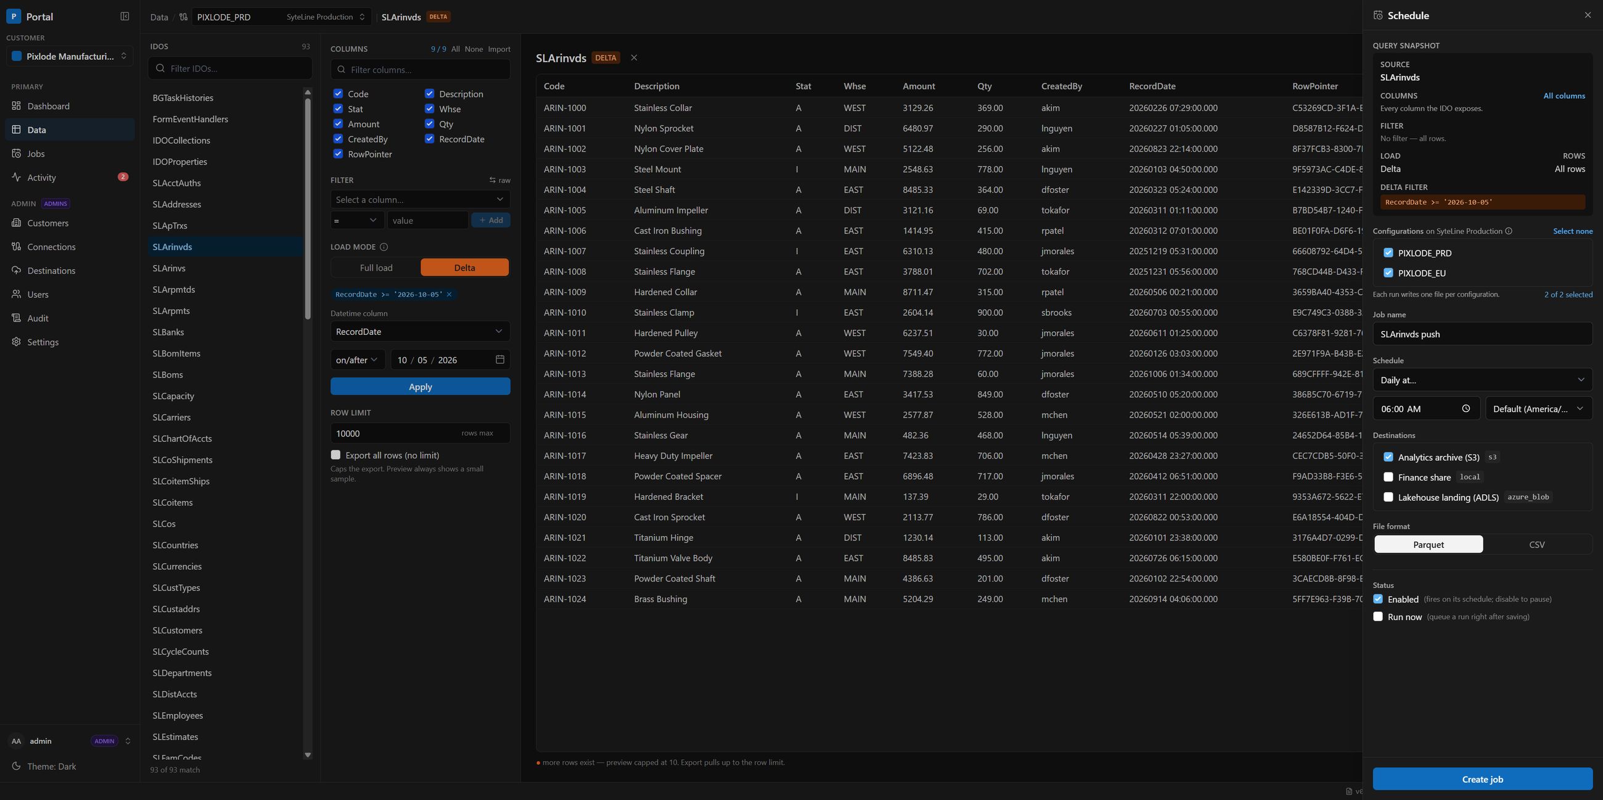Click the Configurations info icon
The width and height of the screenshot is (1603, 800).
click(1509, 231)
